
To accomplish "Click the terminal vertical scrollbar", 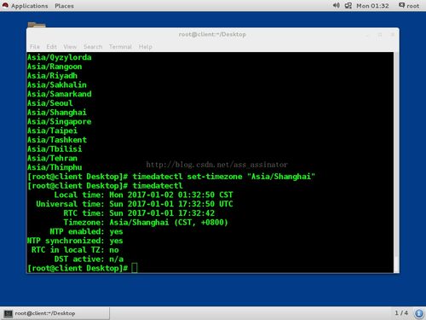I will [x=396, y=162].
